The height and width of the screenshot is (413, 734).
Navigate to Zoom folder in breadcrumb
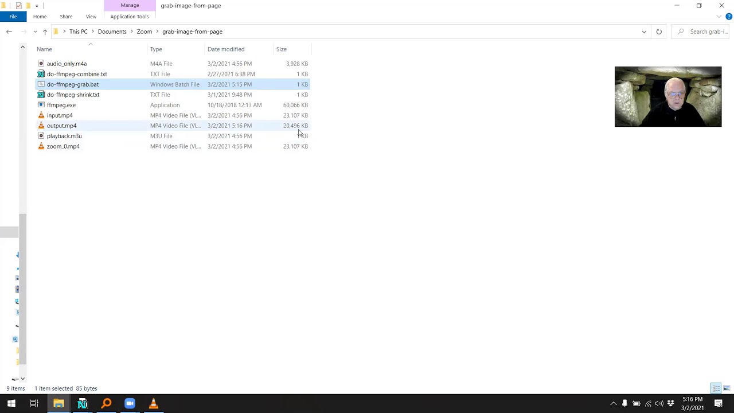point(144,32)
